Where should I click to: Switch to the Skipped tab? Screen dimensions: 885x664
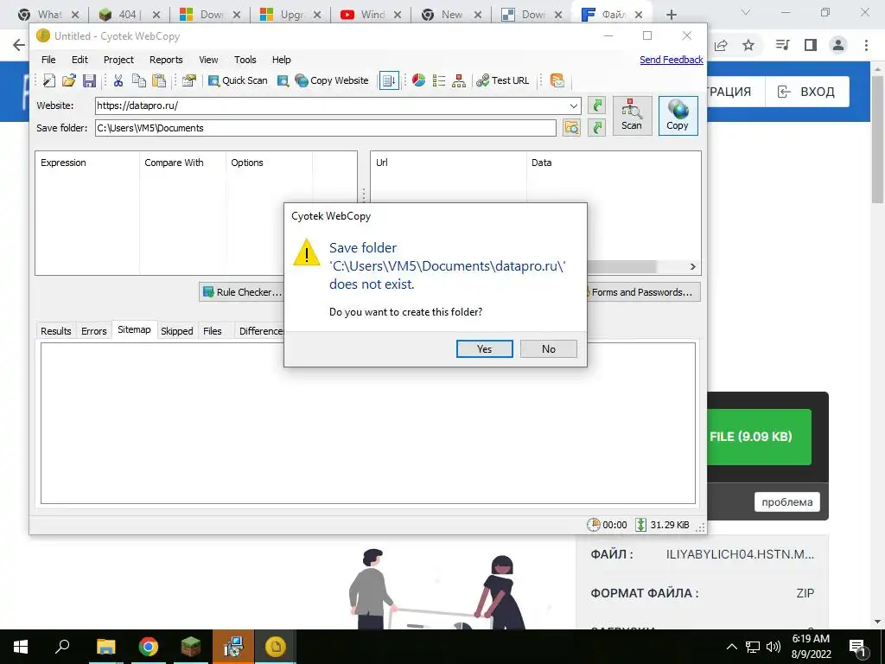pyautogui.click(x=176, y=331)
